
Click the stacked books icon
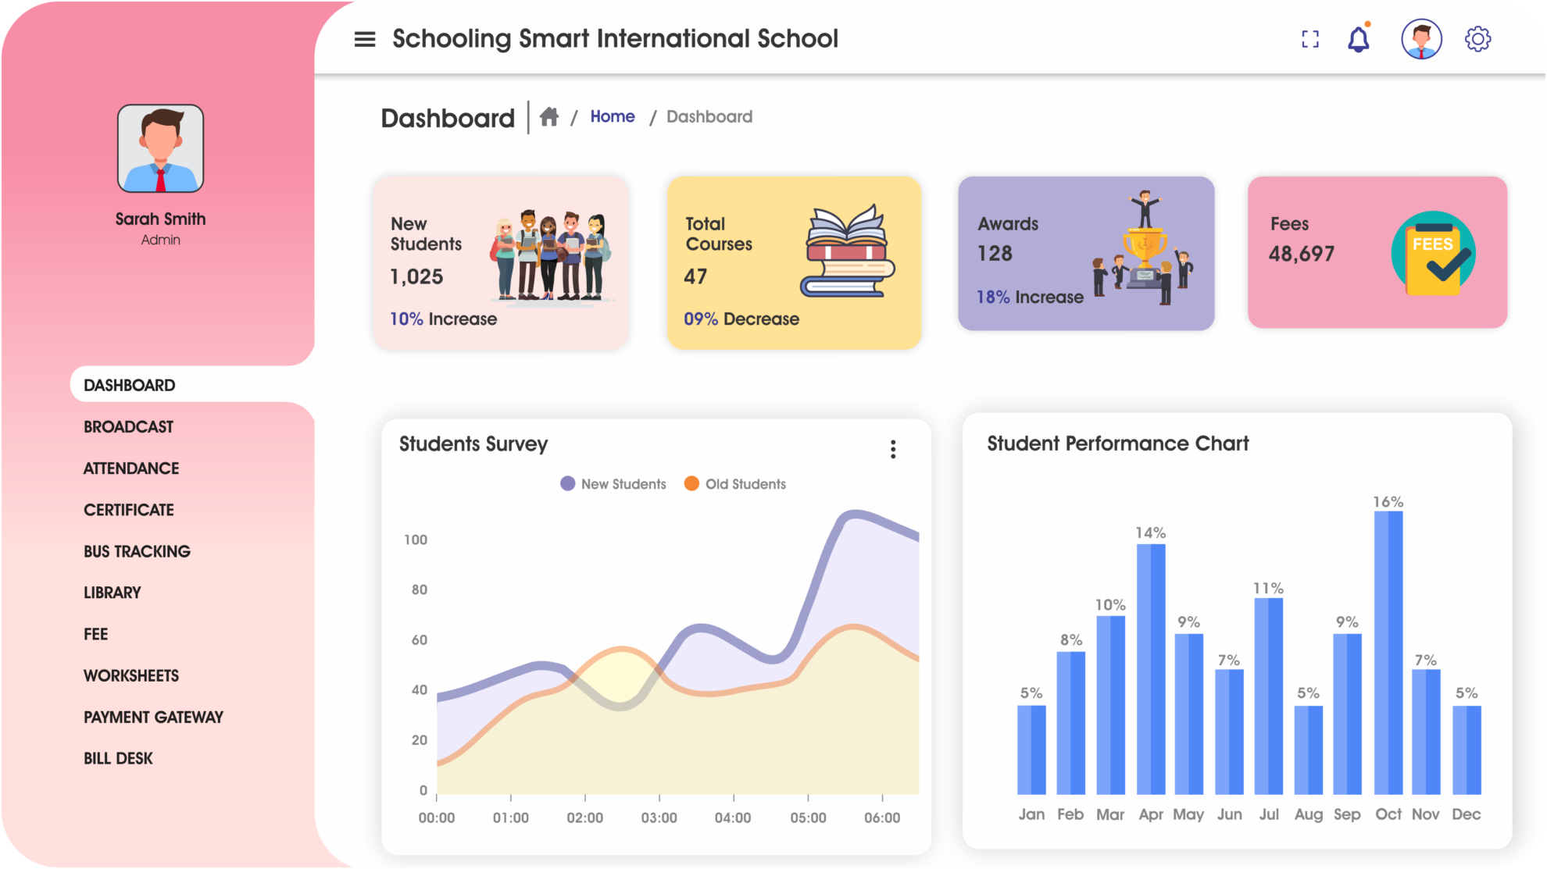pos(848,251)
